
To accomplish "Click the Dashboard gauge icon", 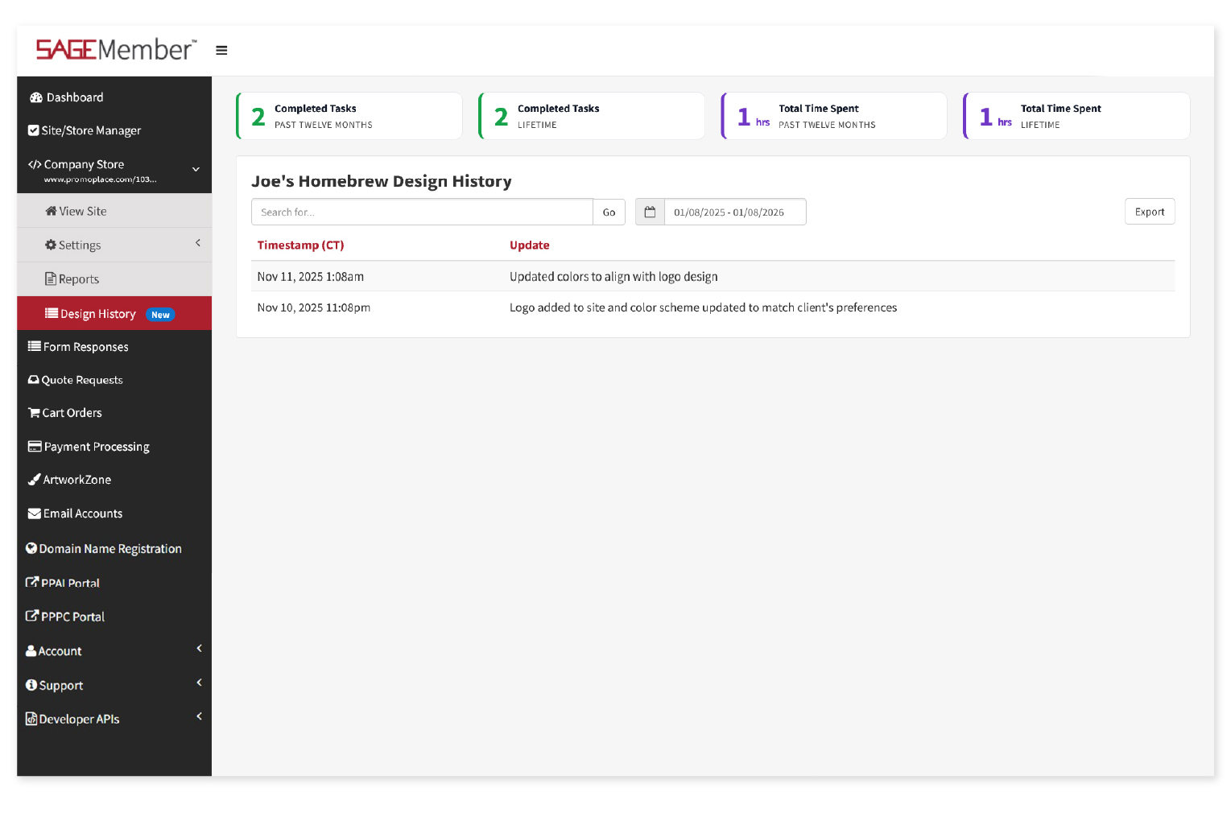I will click(36, 97).
